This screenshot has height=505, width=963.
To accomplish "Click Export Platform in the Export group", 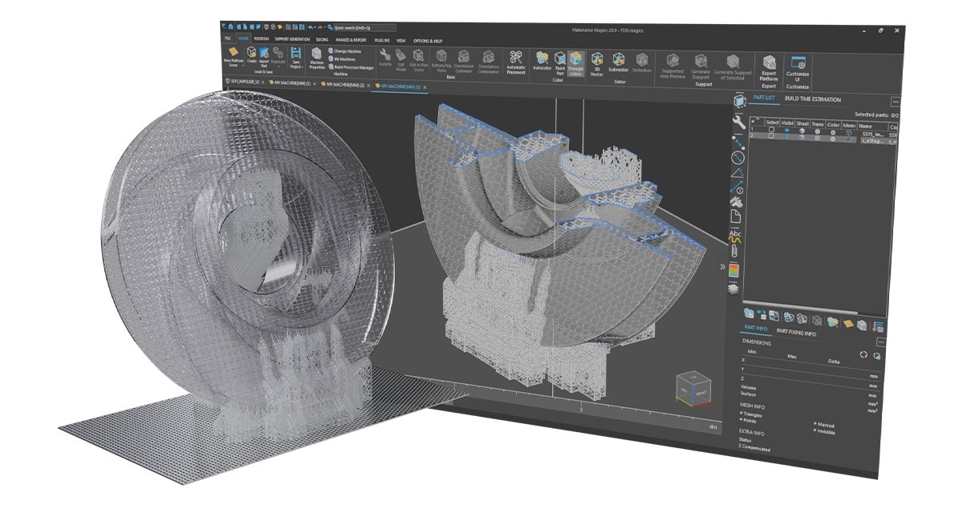I will pos(770,61).
